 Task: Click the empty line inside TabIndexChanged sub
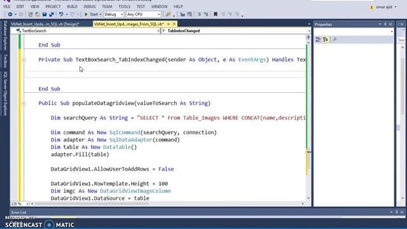click(165, 74)
